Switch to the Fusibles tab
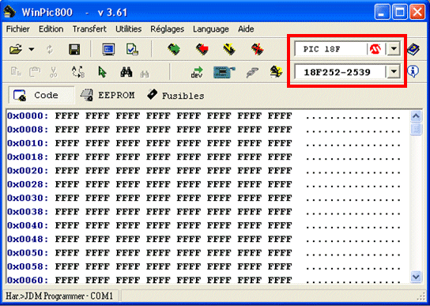430x306 pixels. (x=175, y=95)
